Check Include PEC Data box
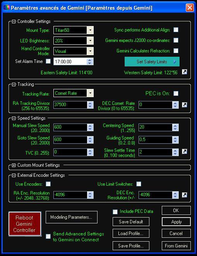The width and height of the screenshot is (197, 256). coord(115,212)
